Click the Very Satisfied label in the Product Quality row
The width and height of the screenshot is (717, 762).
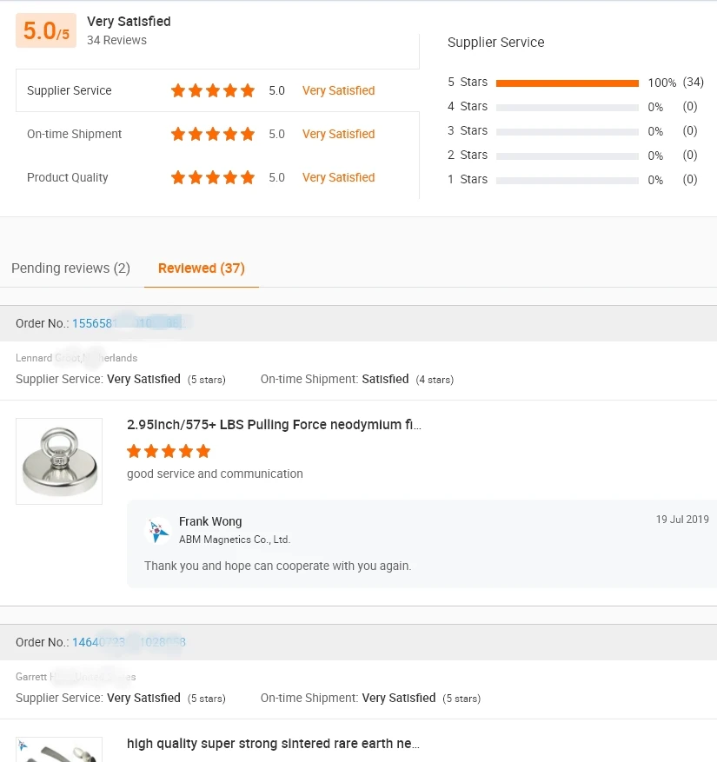click(x=338, y=177)
